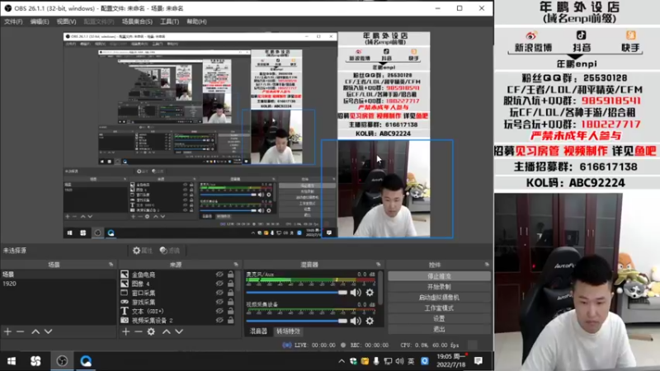The height and width of the screenshot is (371, 660).
Task: Show hidden tray icons chevron
Action: [342, 361]
